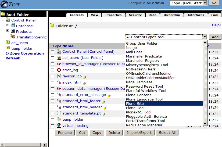This screenshot has height=147, width=222.
Task: Click the Import/Export button
Action: click(139, 132)
